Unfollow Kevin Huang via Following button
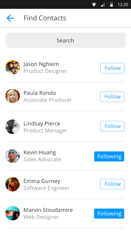This screenshot has height=233, width=131. (109, 156)
